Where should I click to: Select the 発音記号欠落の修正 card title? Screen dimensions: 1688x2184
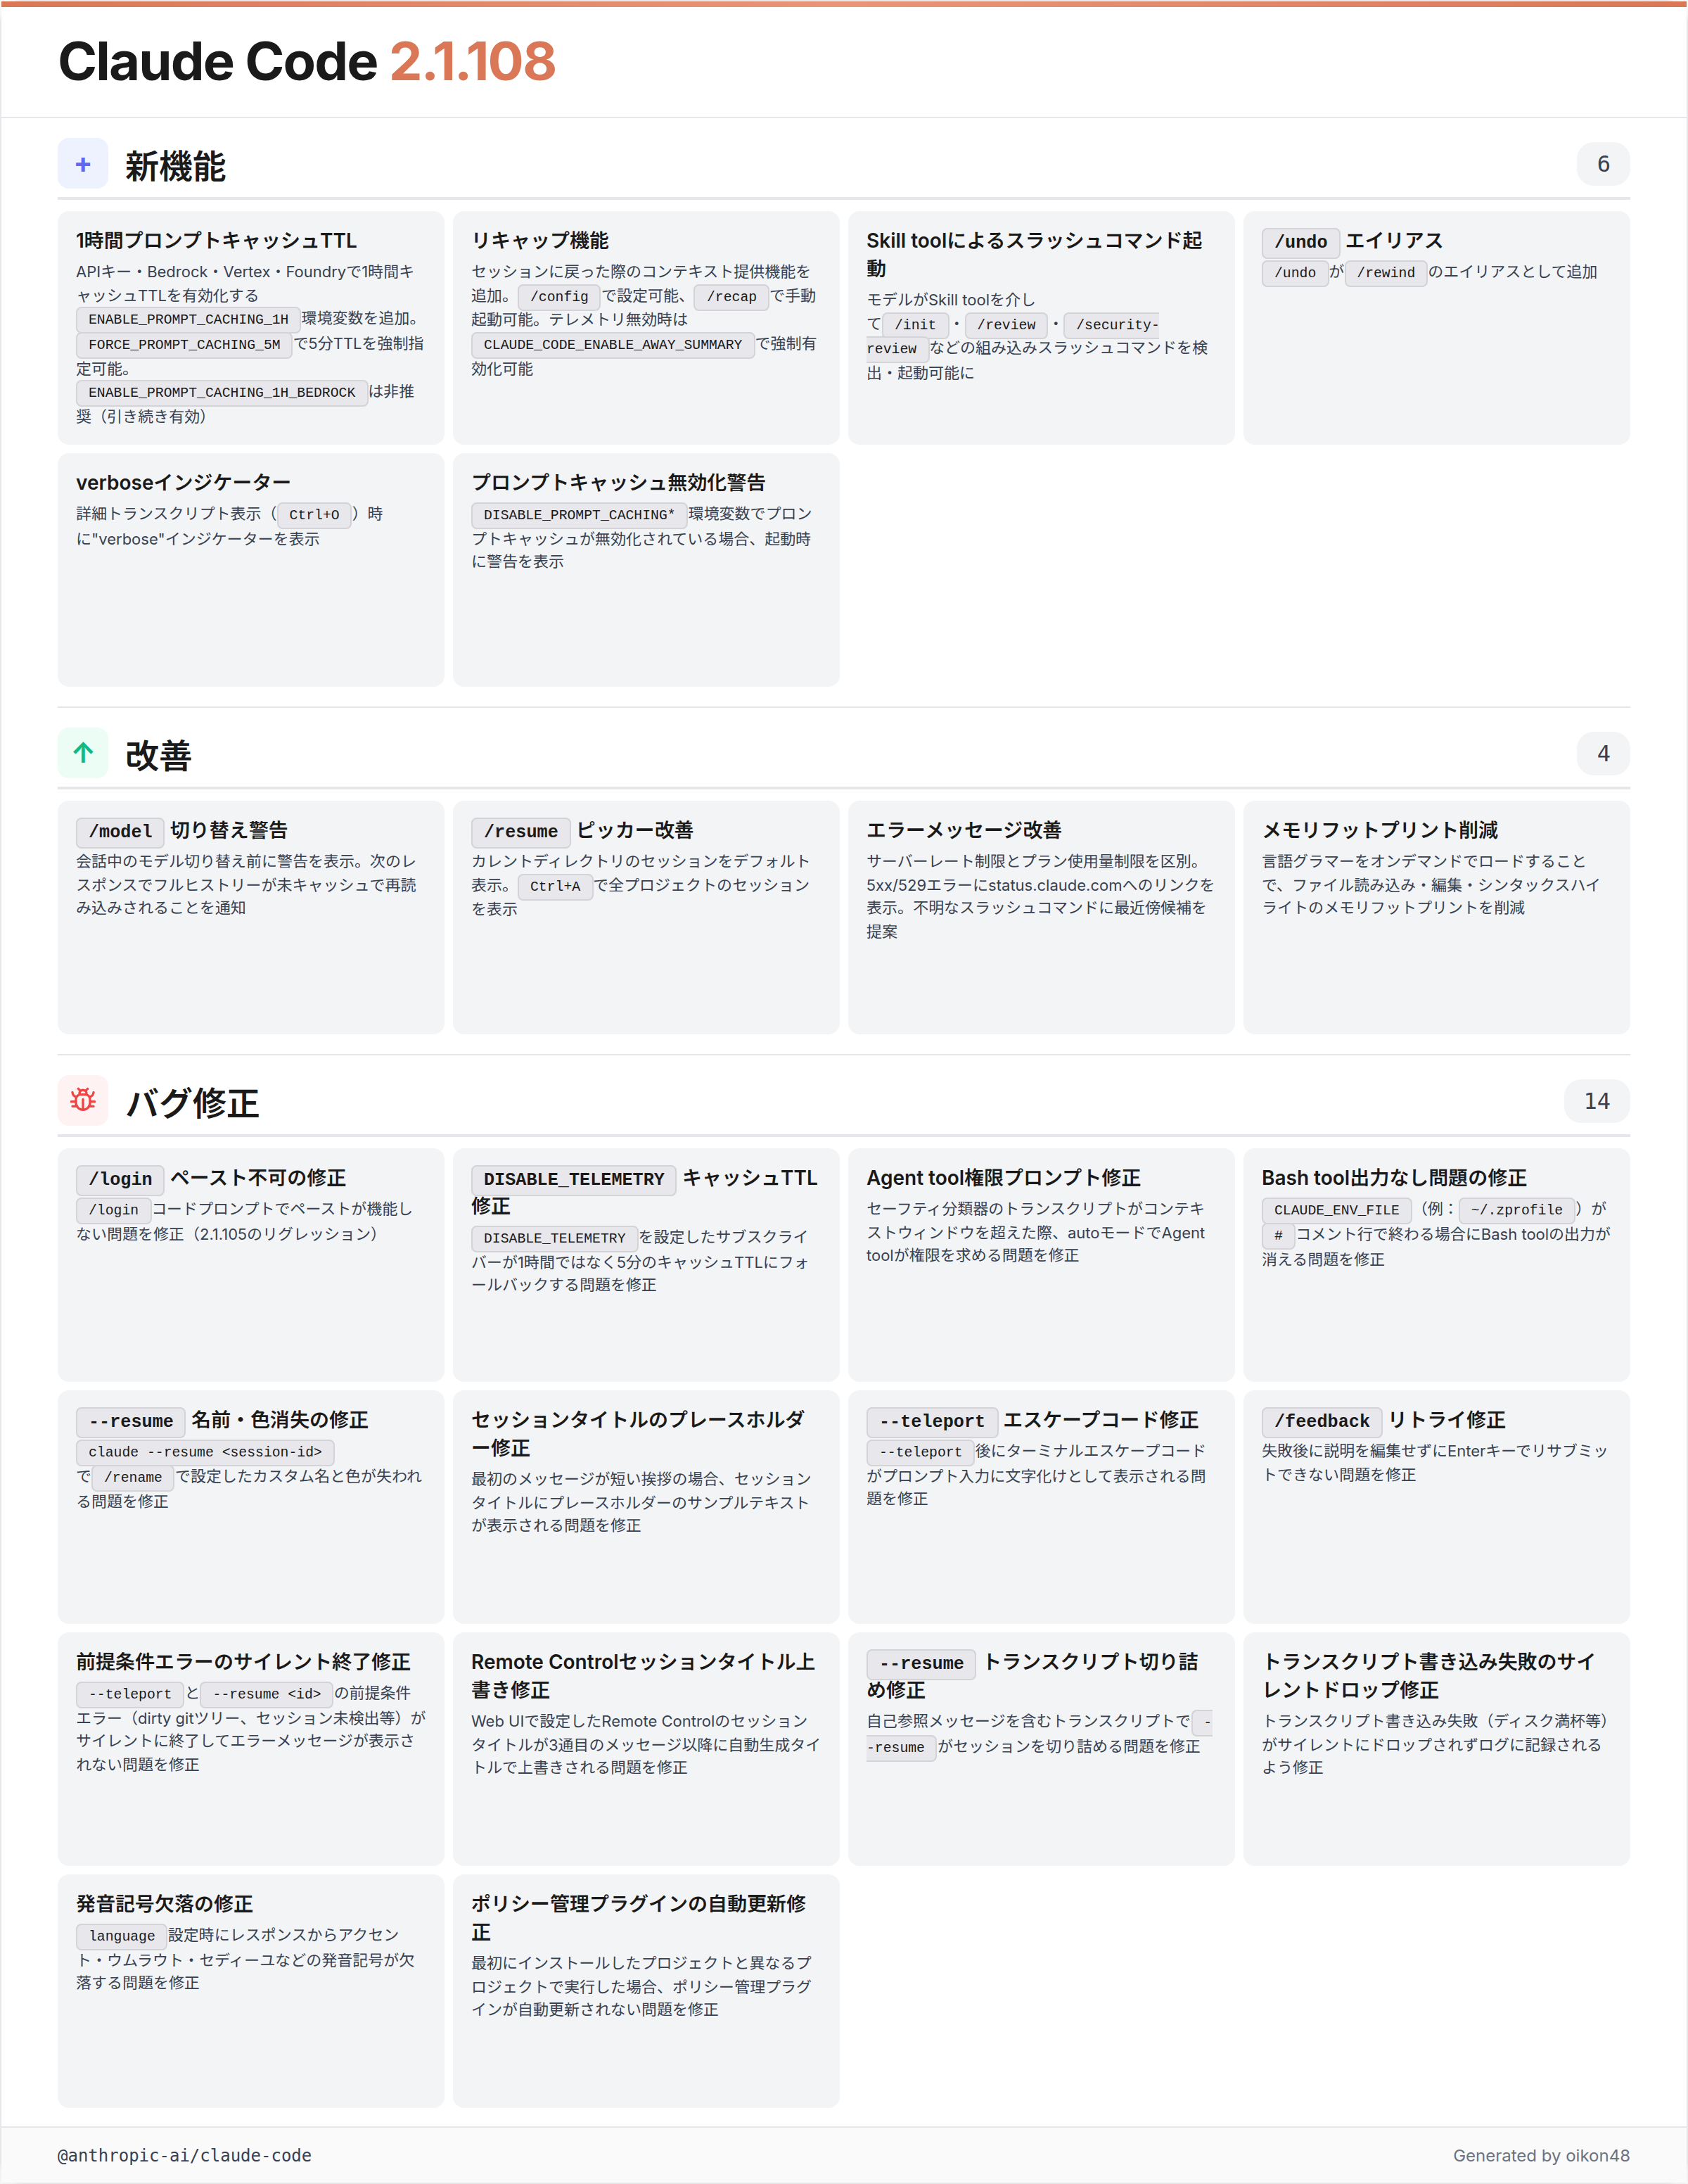164,1905
